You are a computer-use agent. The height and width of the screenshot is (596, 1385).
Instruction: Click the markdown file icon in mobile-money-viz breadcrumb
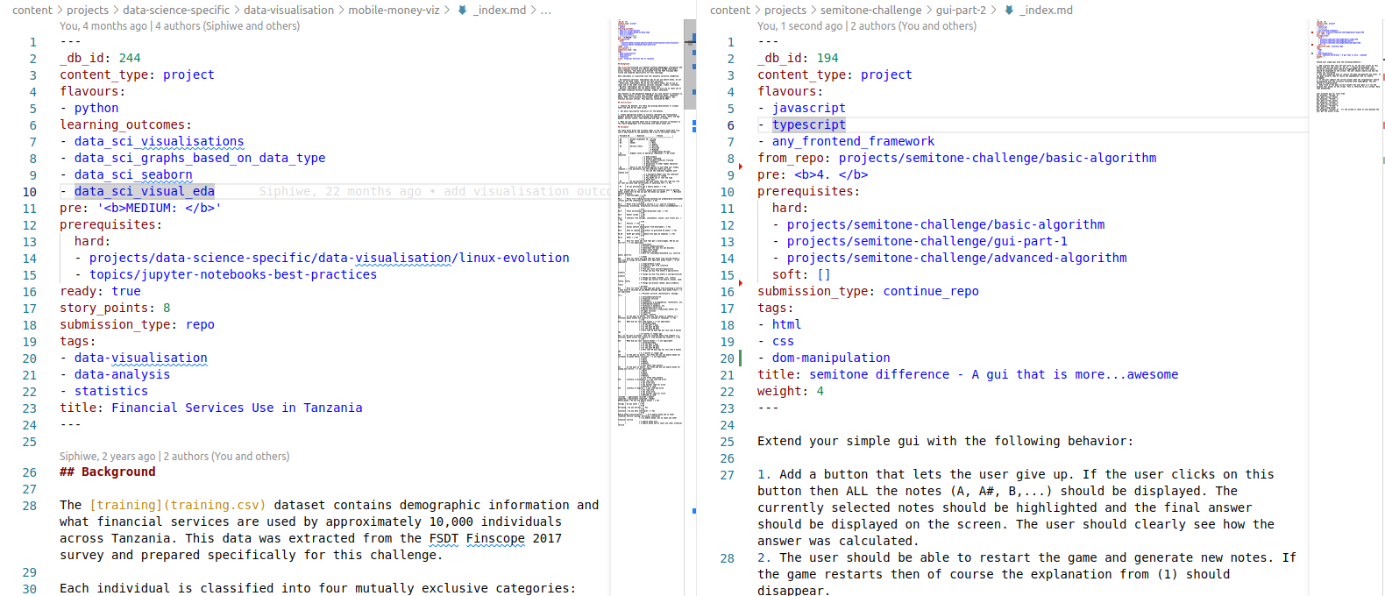click(463, 11)
